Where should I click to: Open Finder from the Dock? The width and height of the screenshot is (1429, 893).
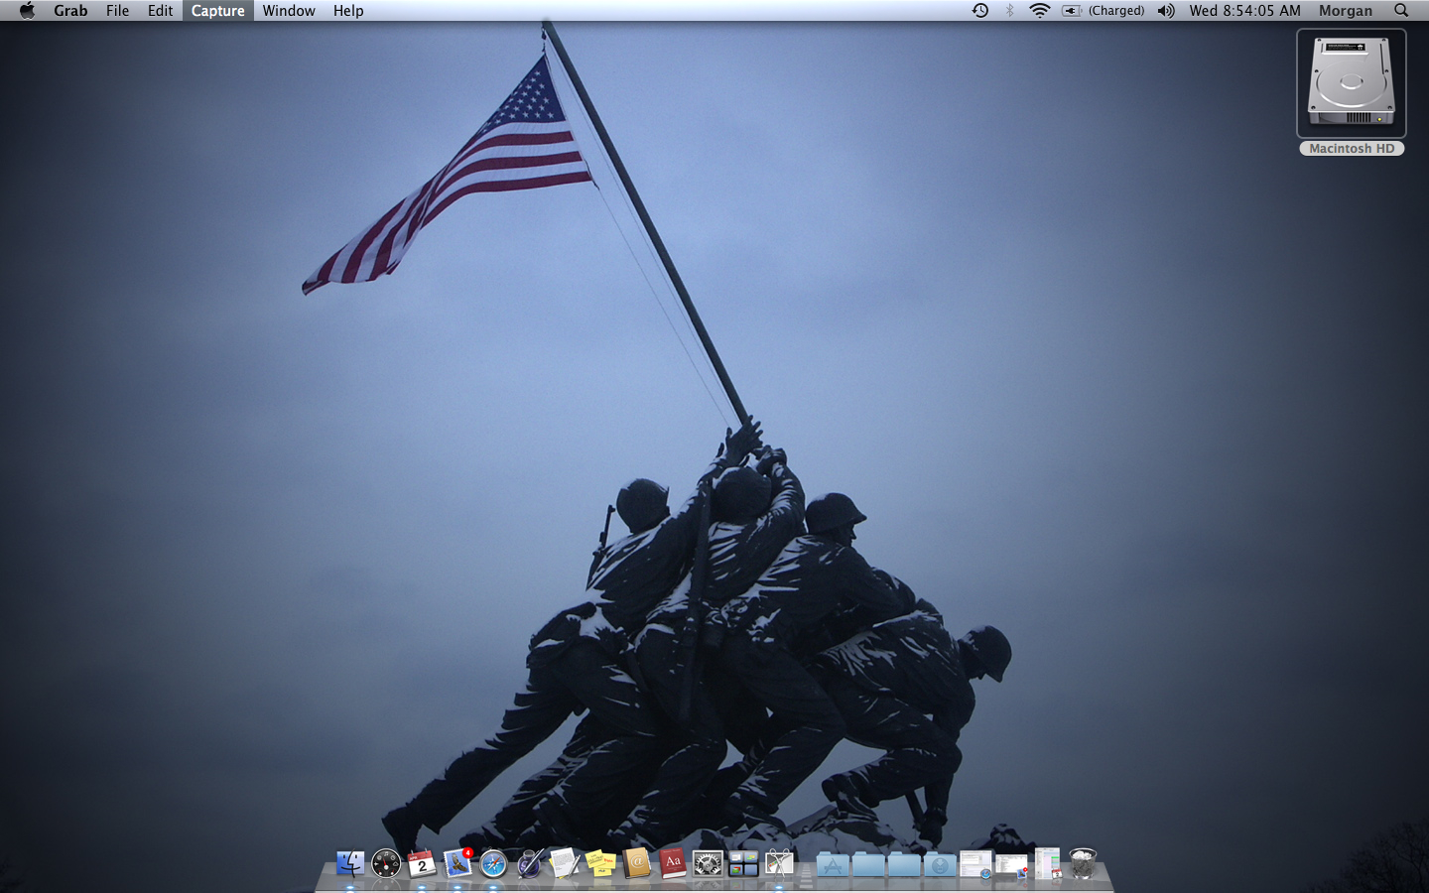click(350, 863)
